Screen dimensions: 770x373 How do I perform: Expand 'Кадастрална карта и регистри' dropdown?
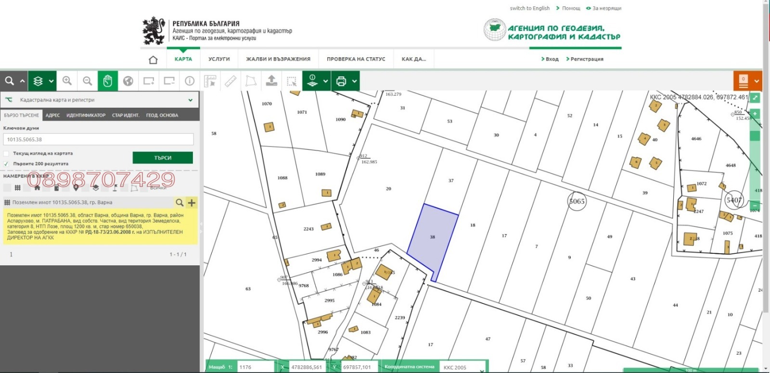[190, 100]
